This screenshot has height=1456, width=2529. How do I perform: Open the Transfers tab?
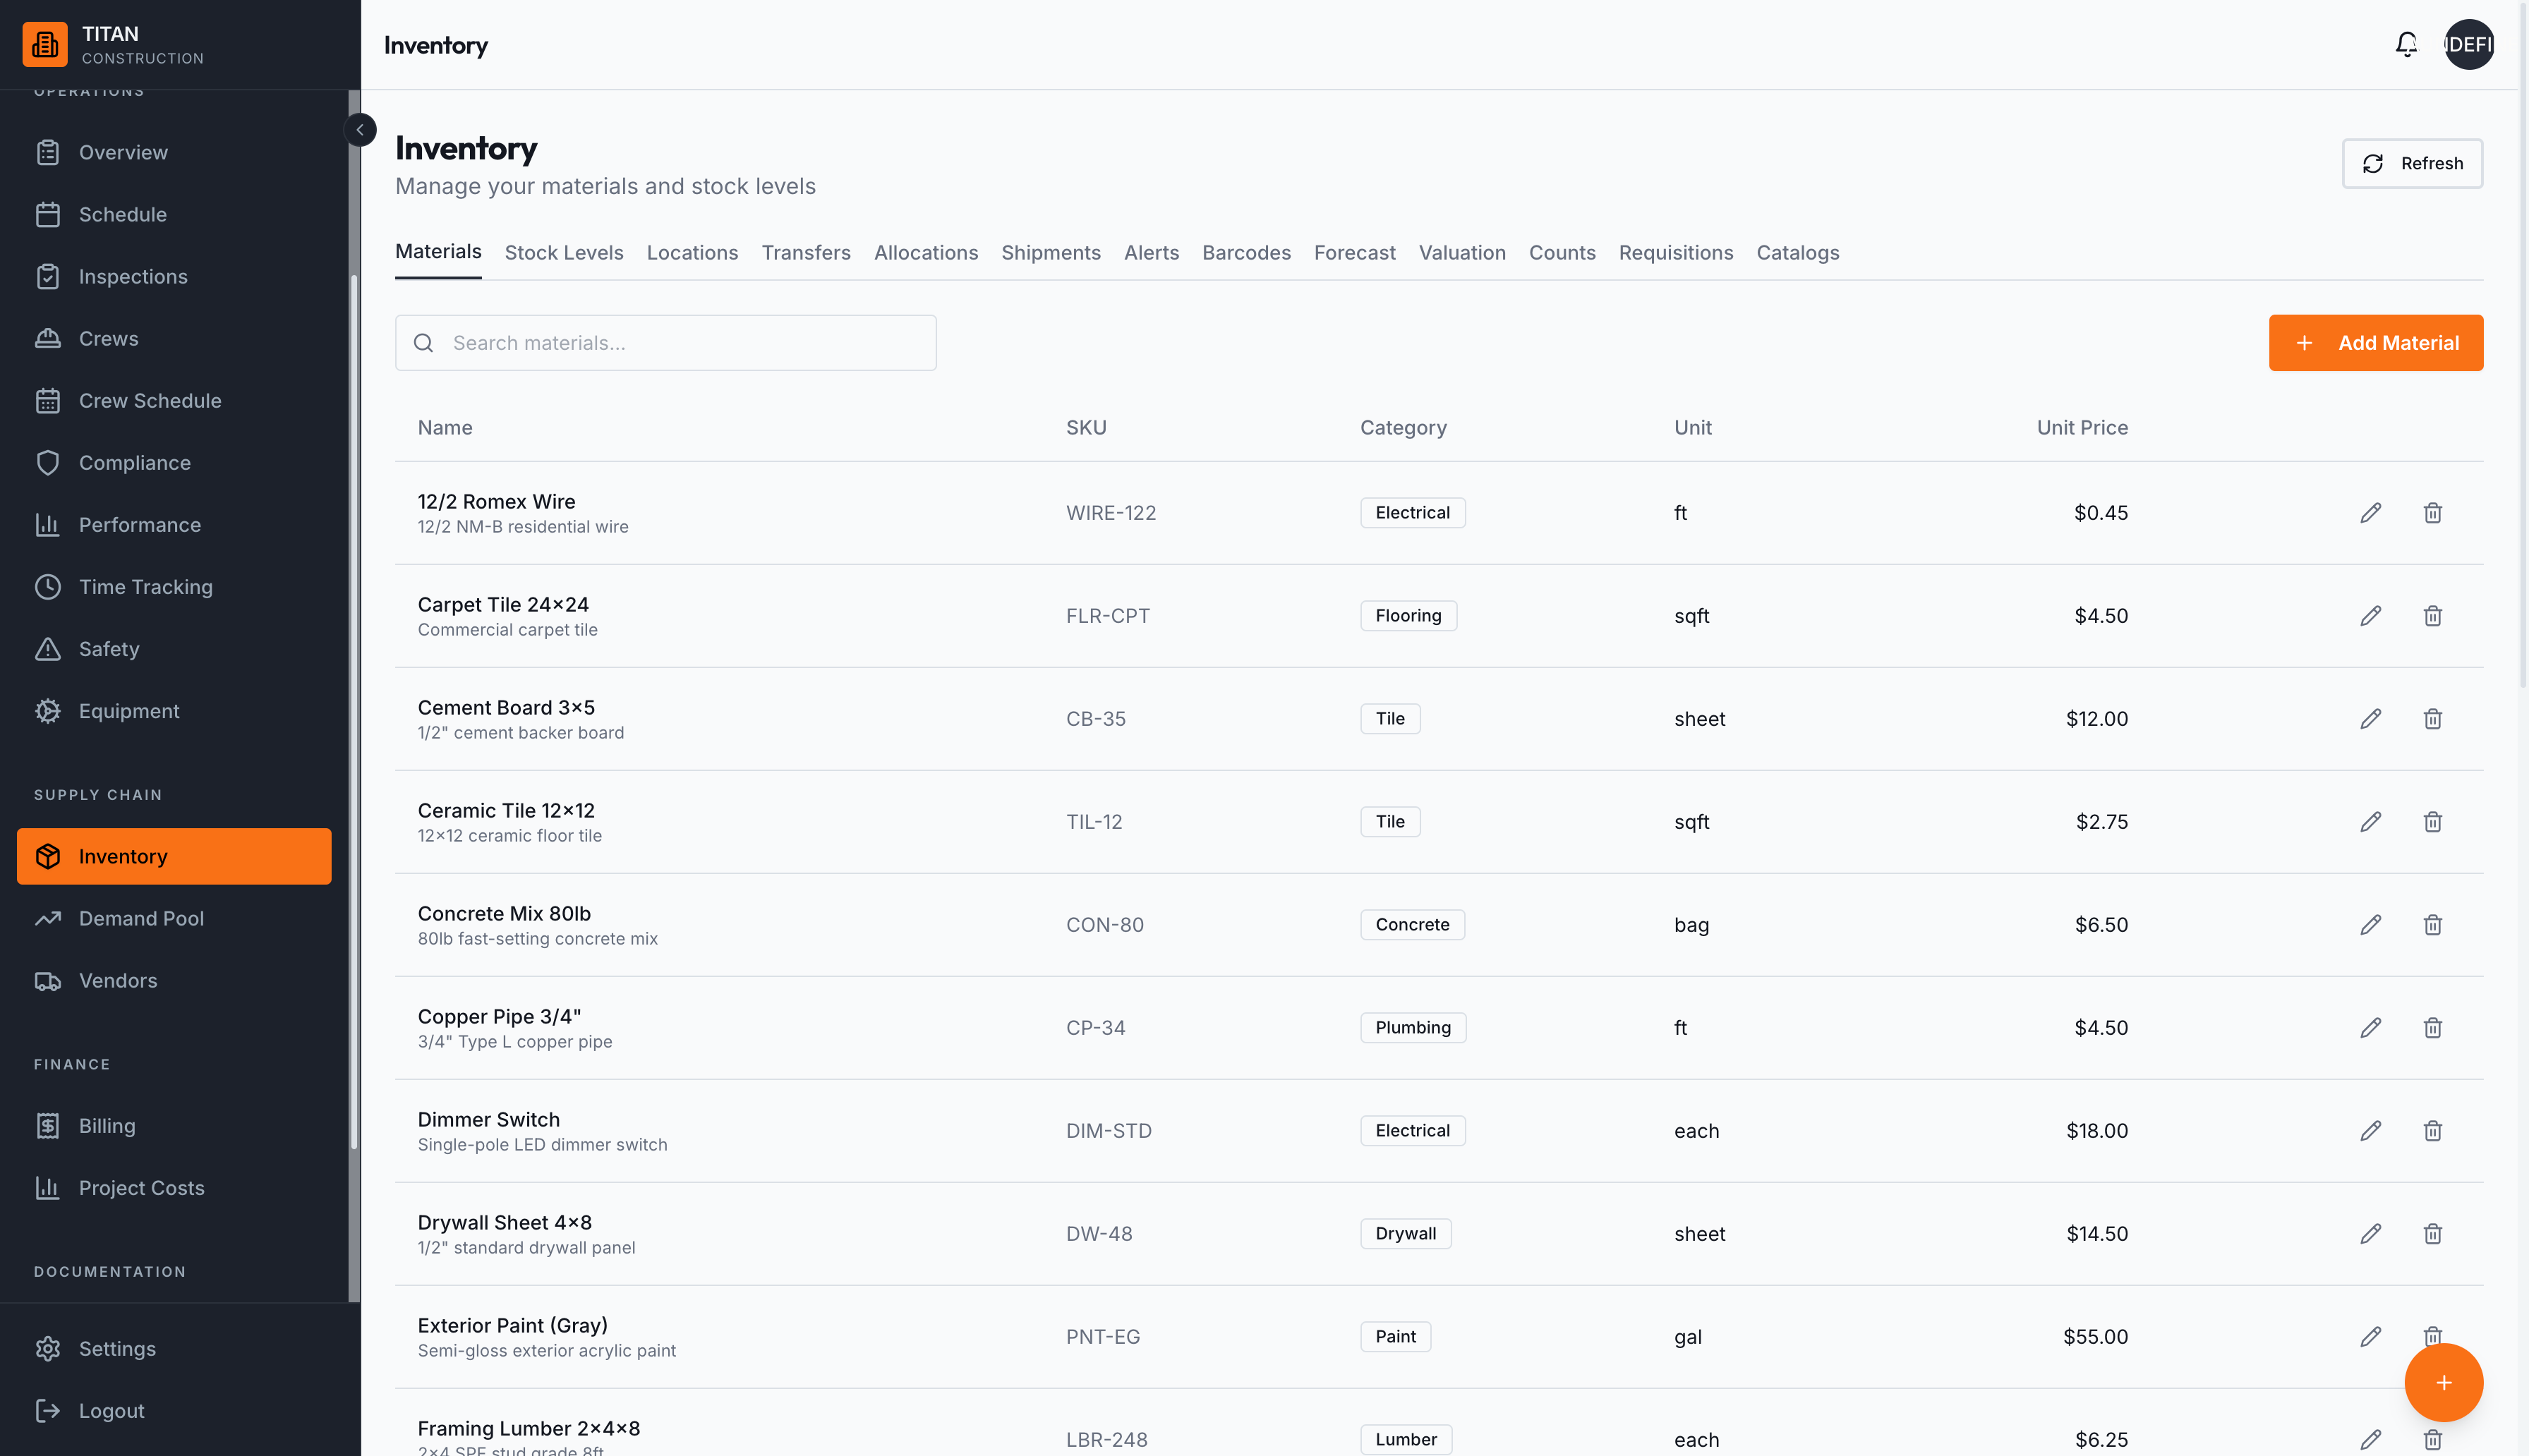806,252
